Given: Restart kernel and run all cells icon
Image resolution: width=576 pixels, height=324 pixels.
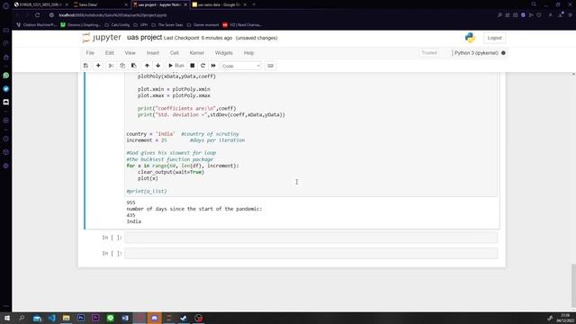Looking at the screenshot, I should [213, 66].
